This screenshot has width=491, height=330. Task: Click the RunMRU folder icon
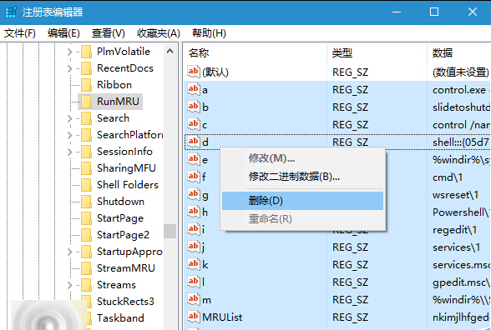tap(86, 102)
